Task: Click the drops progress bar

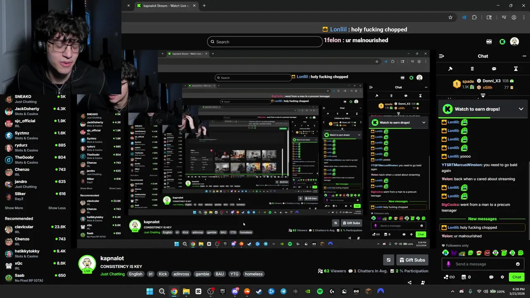Action: pyautogui.click(x=482, y=118)
